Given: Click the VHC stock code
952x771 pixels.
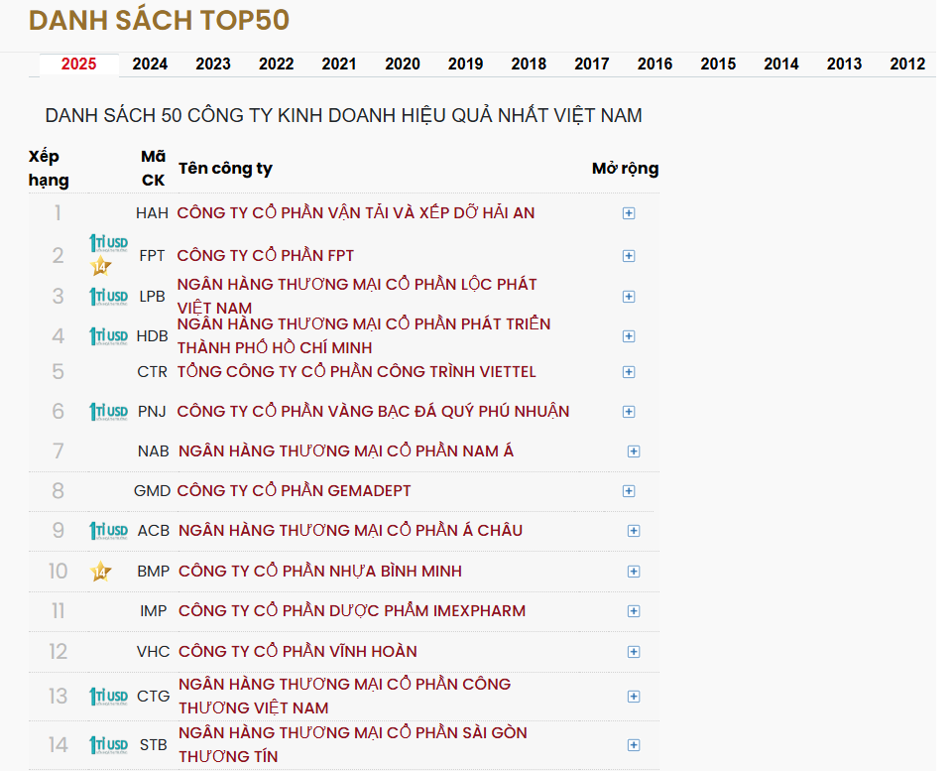Looking at the screenshot, I should pyautogui.click(x=153, y=652).
